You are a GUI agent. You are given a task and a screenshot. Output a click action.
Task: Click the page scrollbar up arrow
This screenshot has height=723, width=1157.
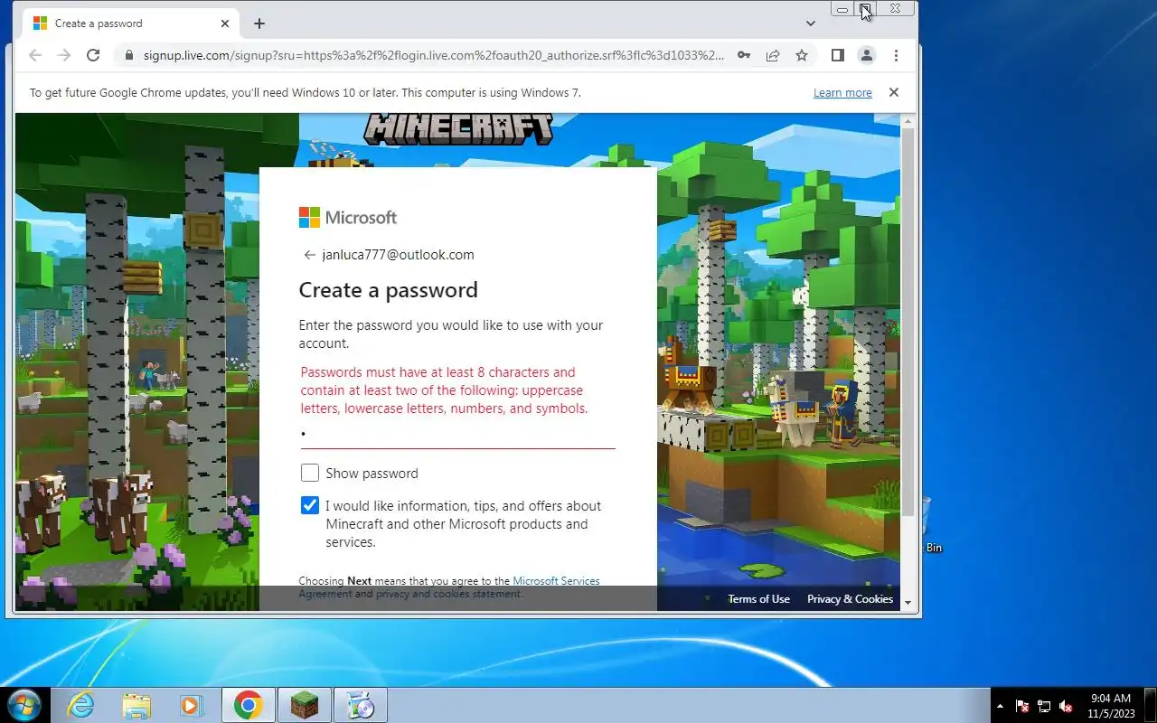click(x=908, y=120)
